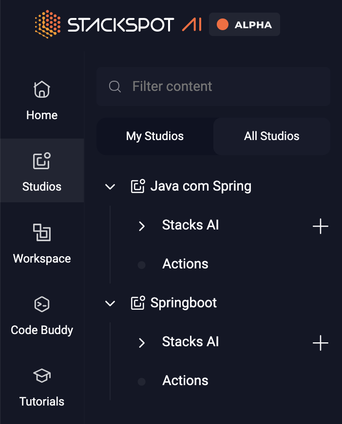Open Studios in the sidebar
Image resolution: width=342 pixels, height=424 pixels.
pos(42,170)
